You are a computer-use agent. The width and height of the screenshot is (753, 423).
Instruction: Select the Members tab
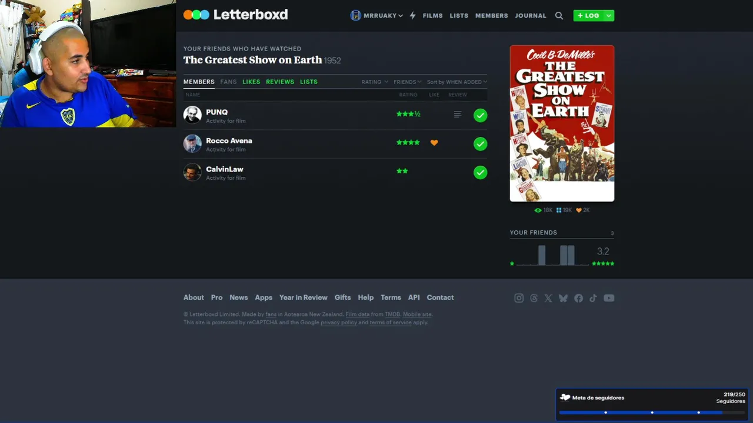coord(199,82)
